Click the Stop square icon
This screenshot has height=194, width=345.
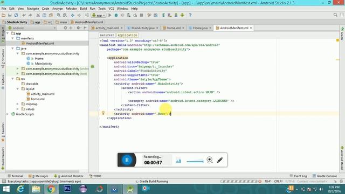pos(141,15)
